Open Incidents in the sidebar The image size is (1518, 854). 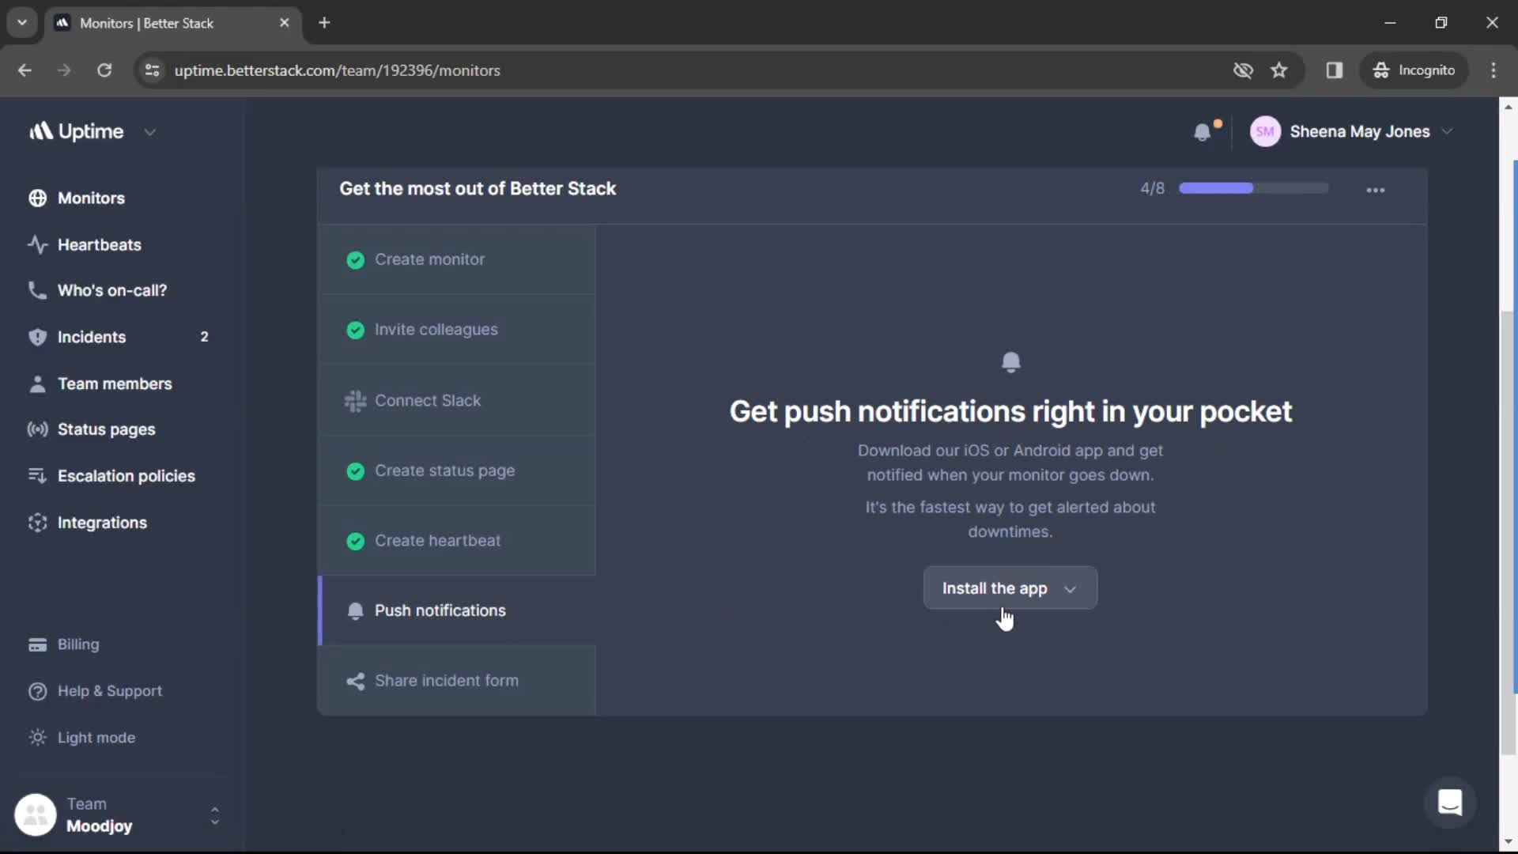click(x=91, y=337)
